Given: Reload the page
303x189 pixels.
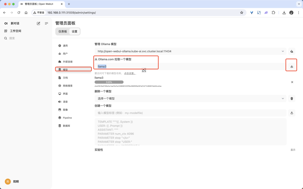Looking at the screenshot, I should click(19, 13).
